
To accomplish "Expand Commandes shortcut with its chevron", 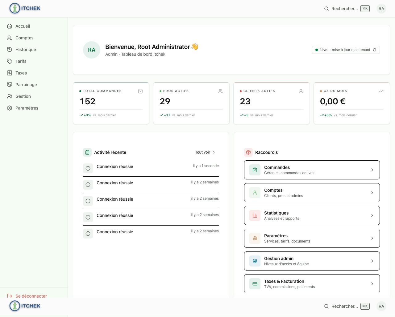I will [x=372, y=170].
